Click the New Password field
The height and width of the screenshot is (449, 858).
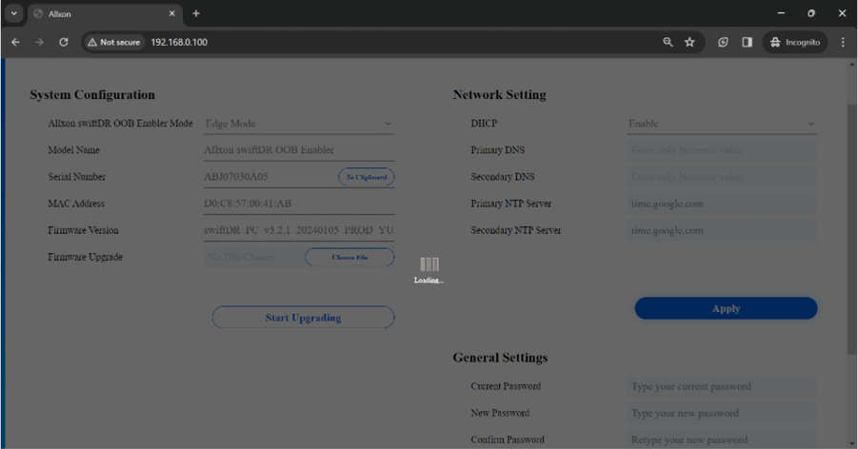pyautogui.click(x=722, y=413)
